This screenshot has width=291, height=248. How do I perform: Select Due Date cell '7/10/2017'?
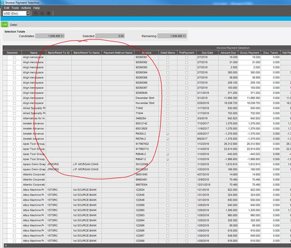pyautogui.click(x=208, y=123)
